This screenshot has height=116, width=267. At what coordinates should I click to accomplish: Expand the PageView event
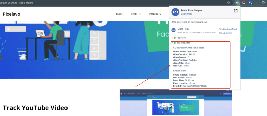(x=172, y=38)
